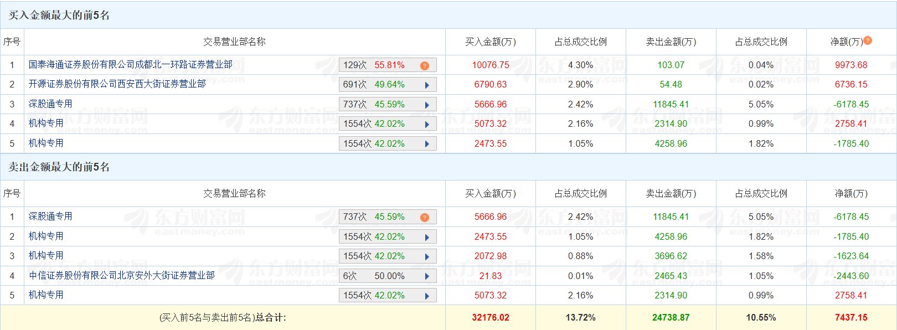The height and width of the screenshot is (330, 897).
Task: Click the blue arrow in buy table row 4 机构专用
Action: (x=427, y=125)
